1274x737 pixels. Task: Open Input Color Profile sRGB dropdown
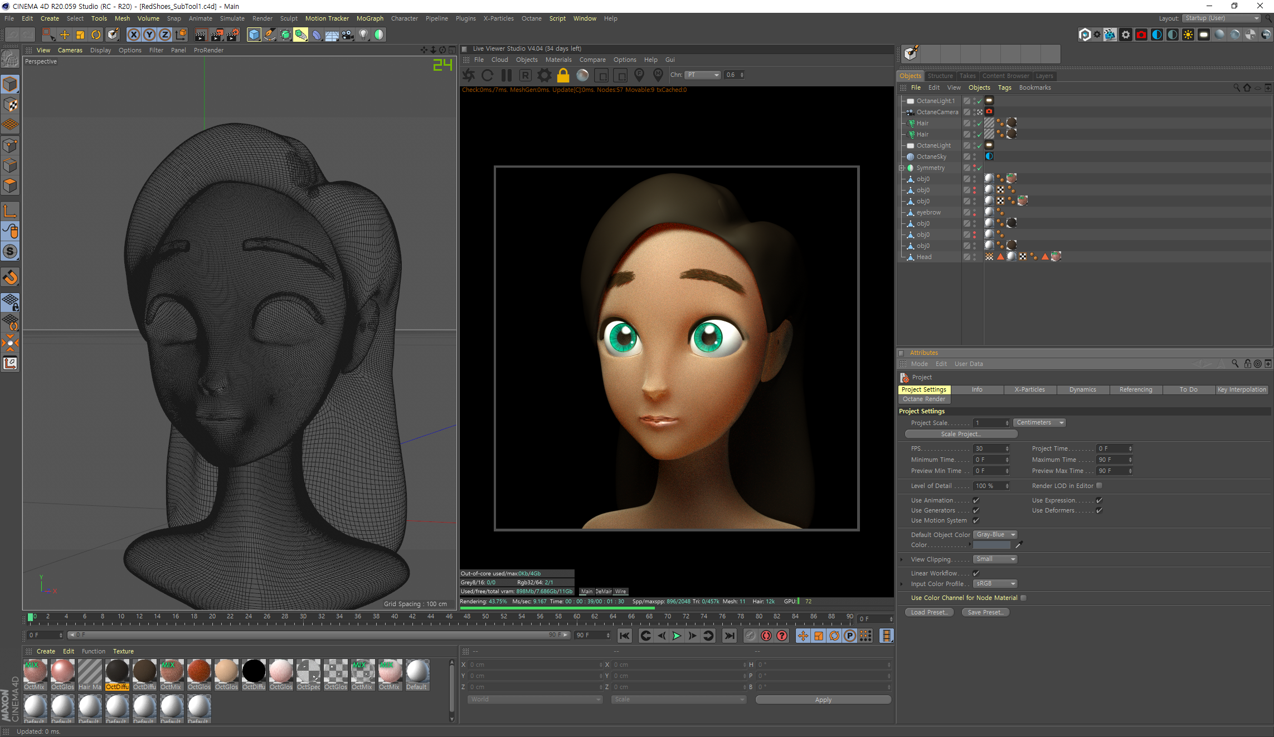coord(995,584)
